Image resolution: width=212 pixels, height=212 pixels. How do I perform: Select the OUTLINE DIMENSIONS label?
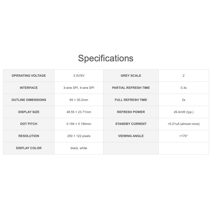pos(29,100)
